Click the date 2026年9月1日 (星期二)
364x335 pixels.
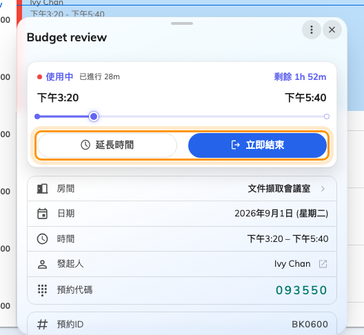click(281, 214)
